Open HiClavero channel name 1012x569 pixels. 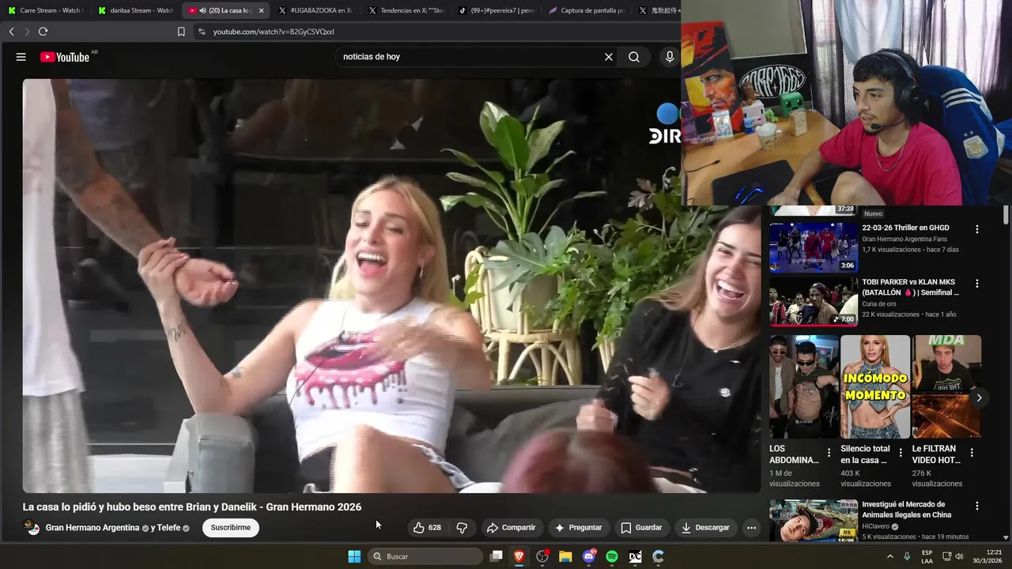[x=876, y=526]
